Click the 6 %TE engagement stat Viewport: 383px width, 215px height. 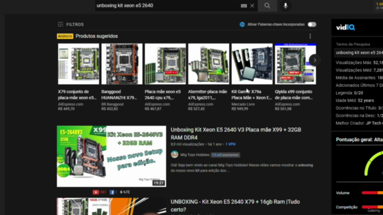click(125, 192)
